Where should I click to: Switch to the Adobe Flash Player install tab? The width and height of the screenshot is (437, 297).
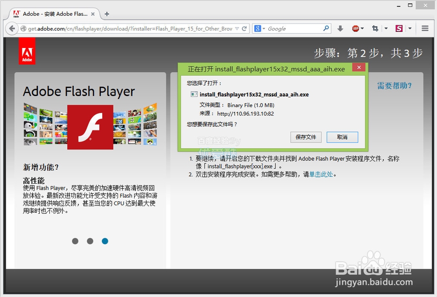pyautogui.click(x=52, y=14)
